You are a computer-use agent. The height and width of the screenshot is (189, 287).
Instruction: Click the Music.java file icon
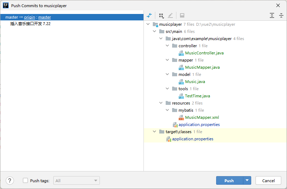[181, 82]
